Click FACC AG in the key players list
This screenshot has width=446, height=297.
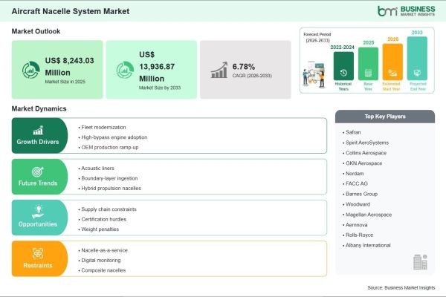tap(355, 183)
